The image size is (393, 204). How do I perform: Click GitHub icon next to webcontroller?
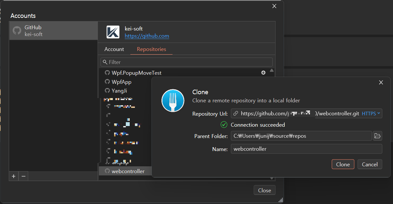pyautogui.click(x=107, y=171)
